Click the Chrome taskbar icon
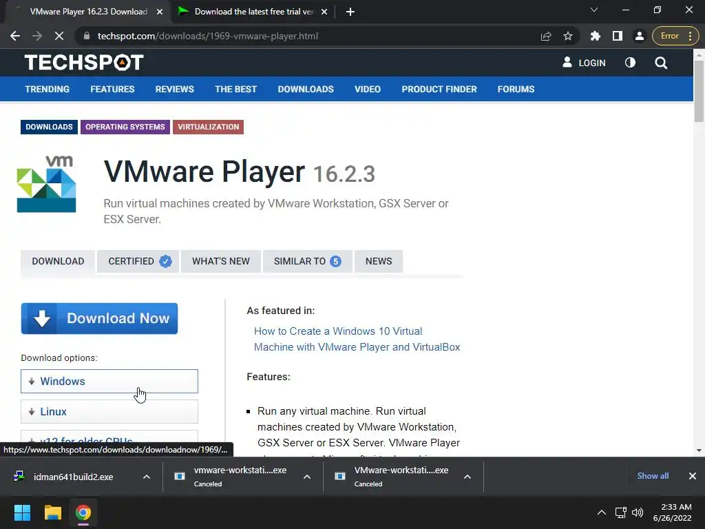 [83, 512]
